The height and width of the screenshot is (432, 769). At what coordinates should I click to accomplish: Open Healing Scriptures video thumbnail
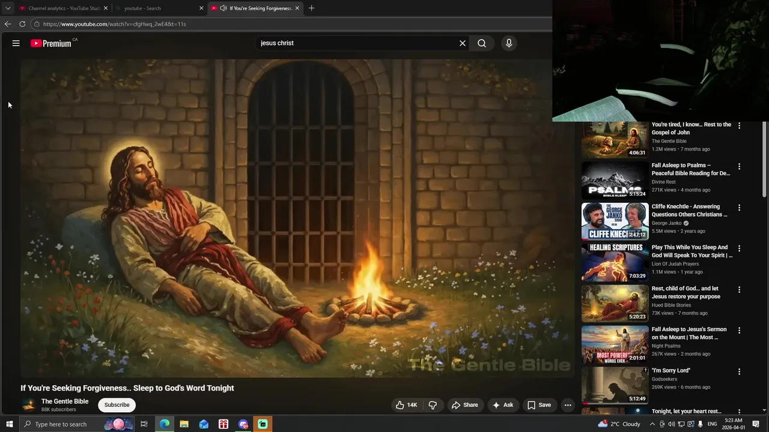615,262
